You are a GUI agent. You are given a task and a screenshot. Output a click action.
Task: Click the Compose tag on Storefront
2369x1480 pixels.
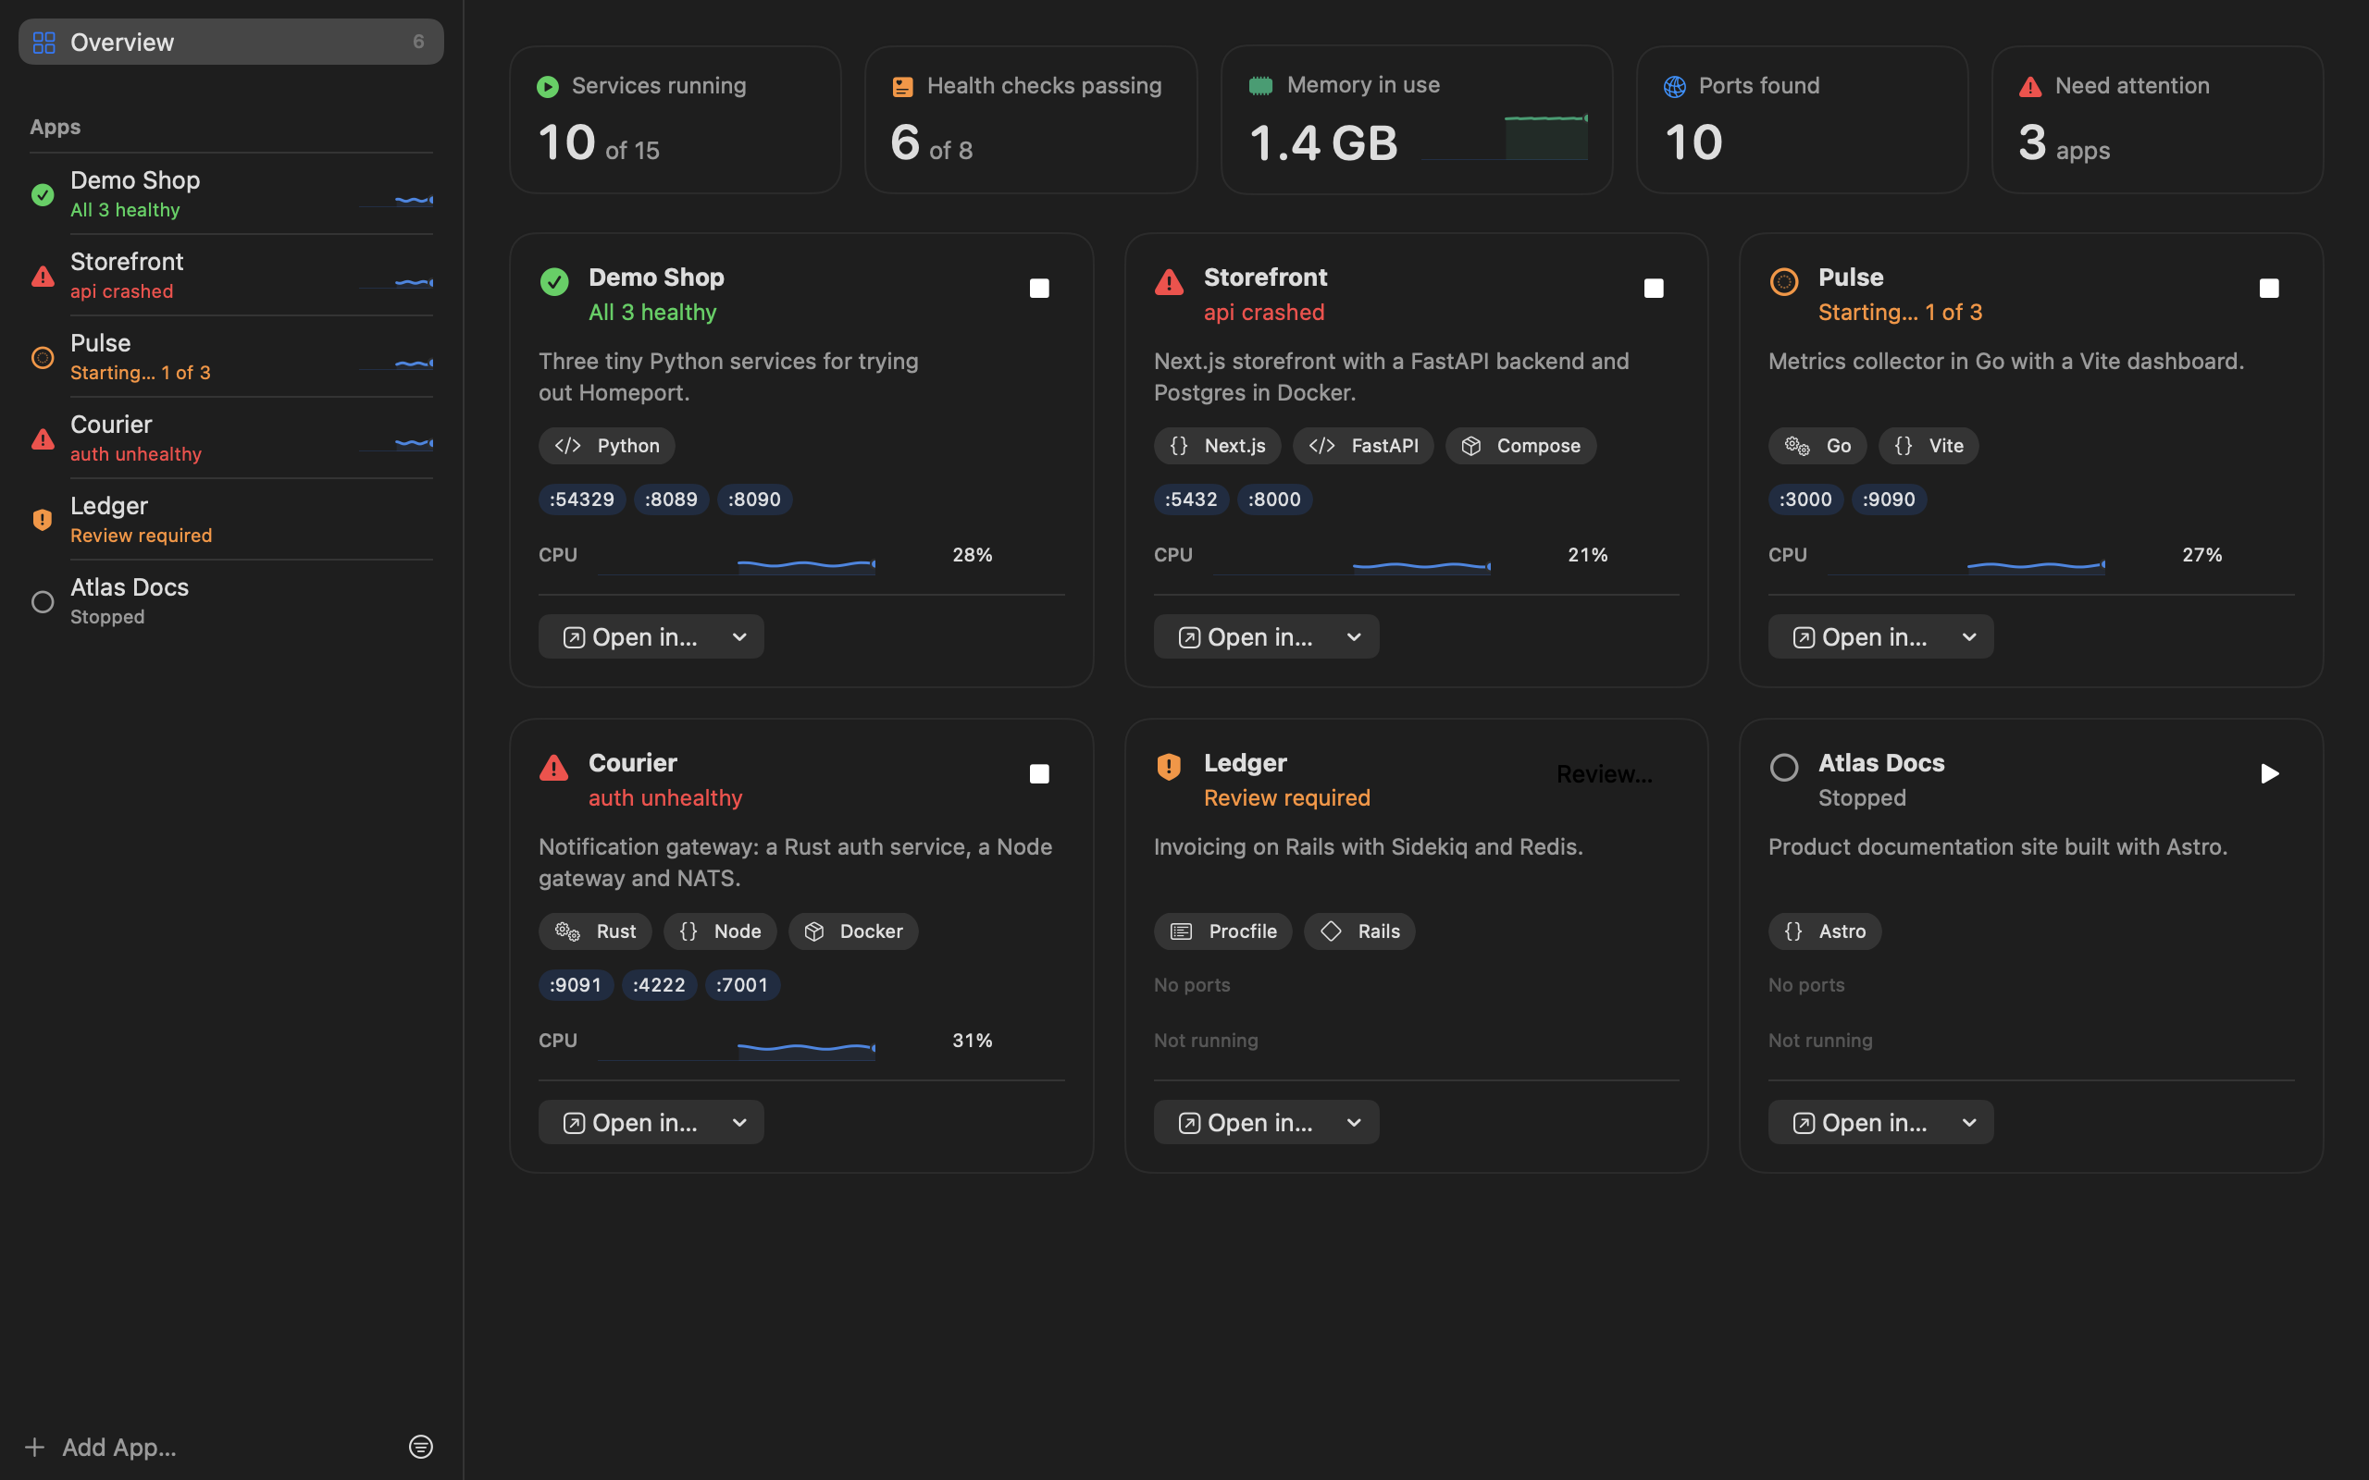(x=1520, y=445)
